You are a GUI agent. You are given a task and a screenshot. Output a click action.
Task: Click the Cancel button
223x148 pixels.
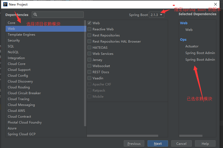tap(181, 143)
